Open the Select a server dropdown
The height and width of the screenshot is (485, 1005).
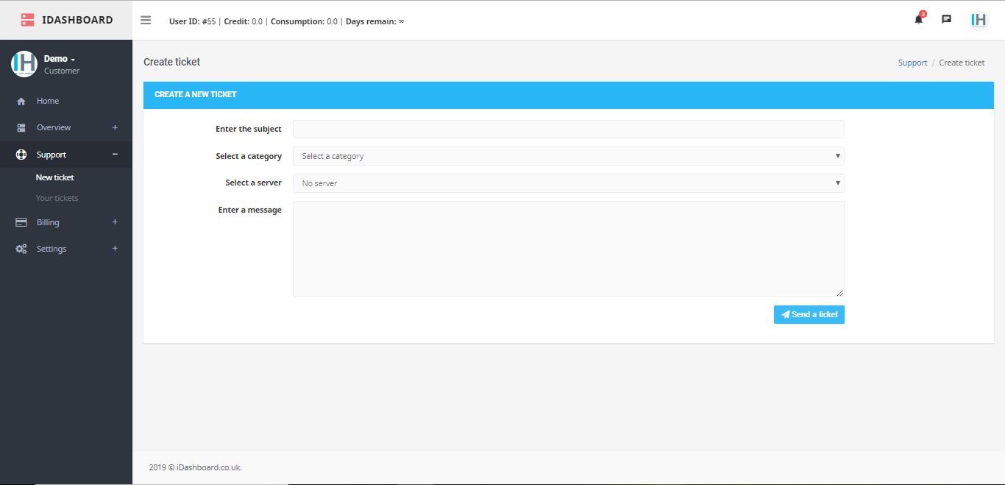point(568,183)
